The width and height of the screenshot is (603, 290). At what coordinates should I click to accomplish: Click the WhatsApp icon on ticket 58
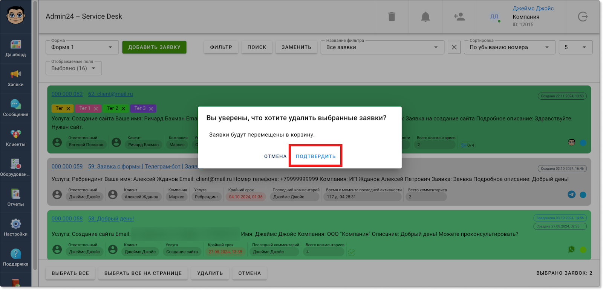click(x=571, y=249)
